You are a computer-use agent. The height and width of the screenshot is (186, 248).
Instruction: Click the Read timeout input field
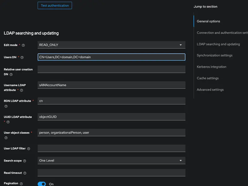click(x=111, y=173)
